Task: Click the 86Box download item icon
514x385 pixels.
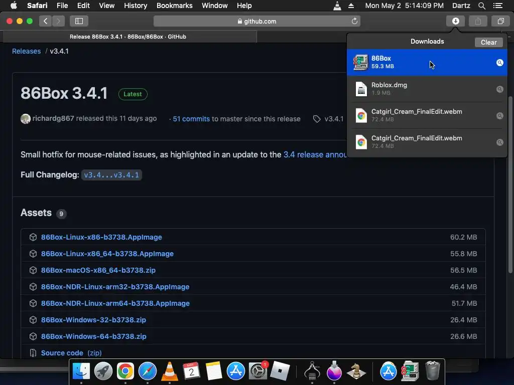Action: [361, 62]
